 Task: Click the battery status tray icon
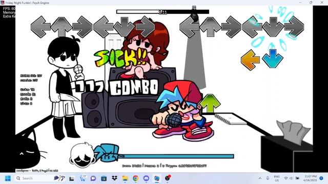pos(297,178)
